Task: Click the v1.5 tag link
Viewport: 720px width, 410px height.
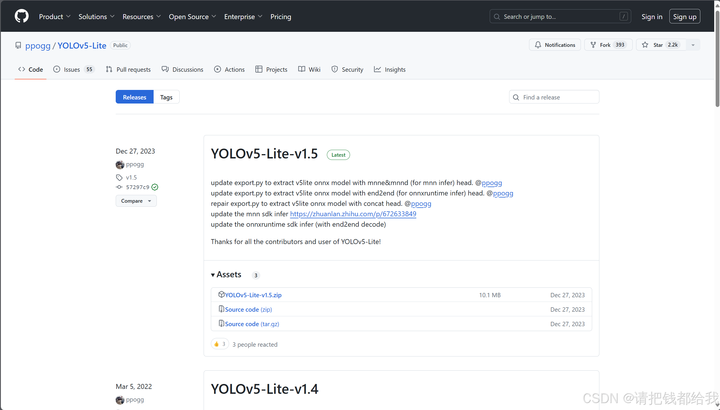Action: coord(131,178)
